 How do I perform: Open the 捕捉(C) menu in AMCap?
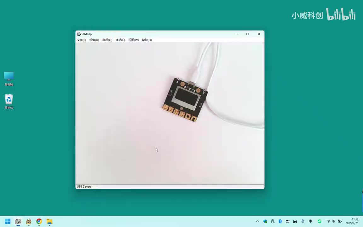point(120,40)
